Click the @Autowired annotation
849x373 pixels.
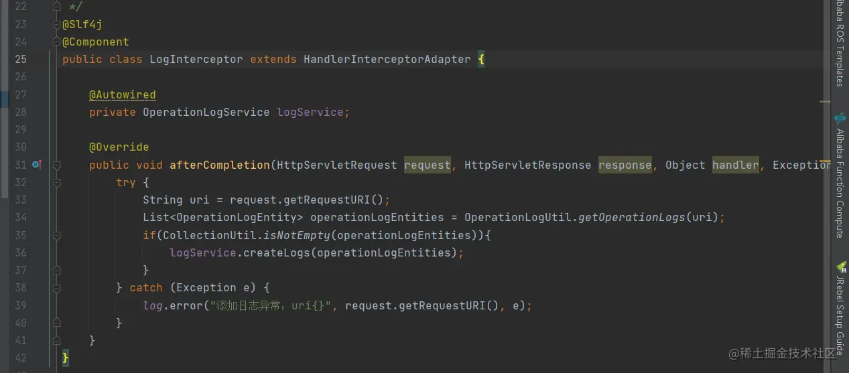tap(123, 94)
